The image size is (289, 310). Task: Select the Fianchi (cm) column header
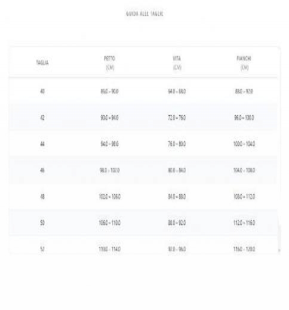point(244,63)
